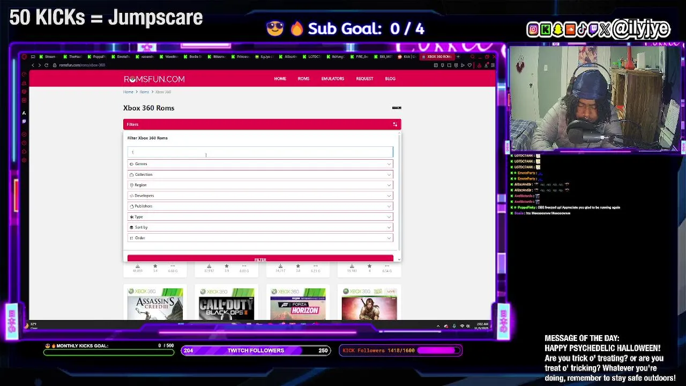Open the Order dropdown
This screenshot has height=386, width=686.
(260, 238)
